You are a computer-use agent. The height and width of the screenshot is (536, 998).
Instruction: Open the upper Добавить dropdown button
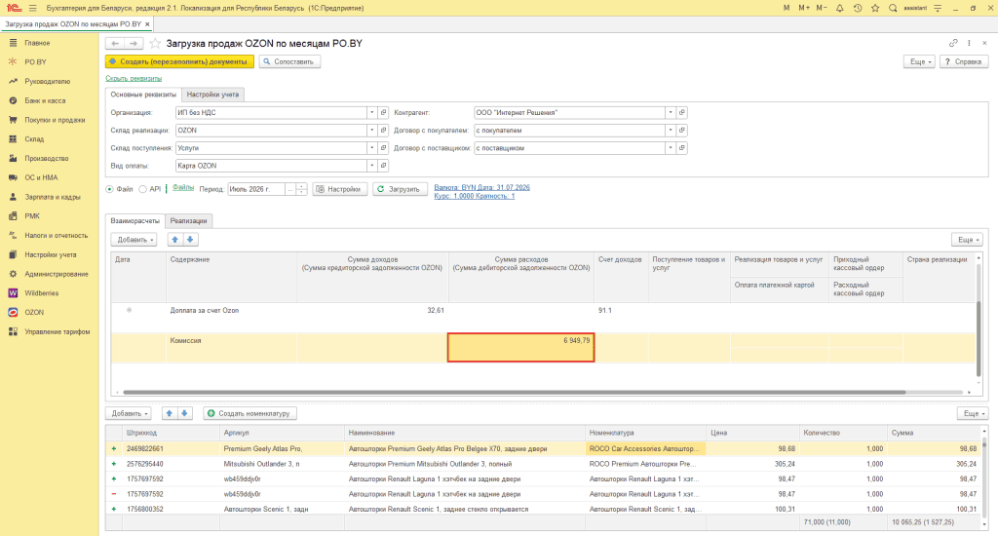click(134, 240)
